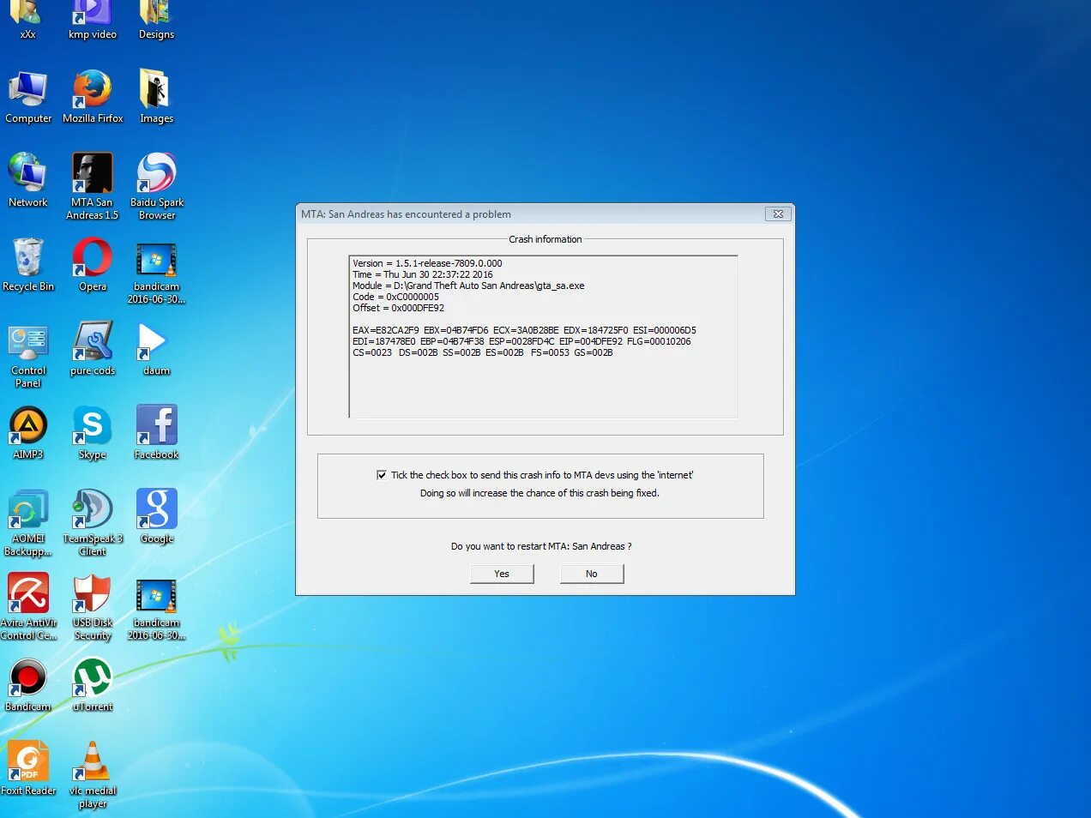Click the 'Do you want to restart' question text
Image resolution: width=1091 pixels, height=818 pixels.
pyautogui.click(x=541, y=546)
